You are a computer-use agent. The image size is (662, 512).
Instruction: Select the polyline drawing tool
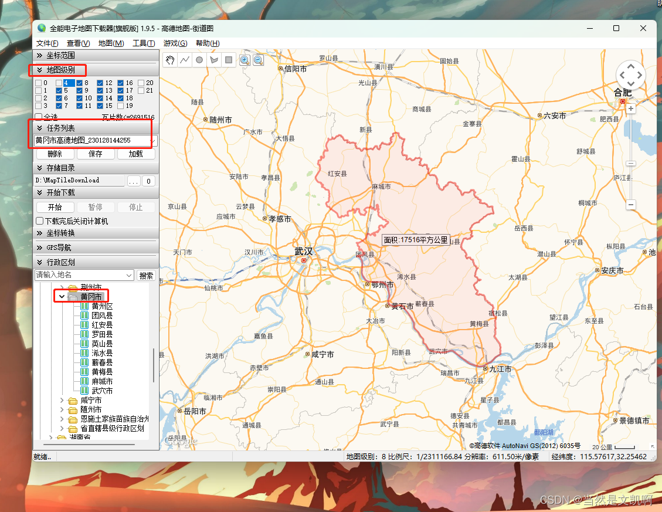pyautogui.click(x=185, y=59)
